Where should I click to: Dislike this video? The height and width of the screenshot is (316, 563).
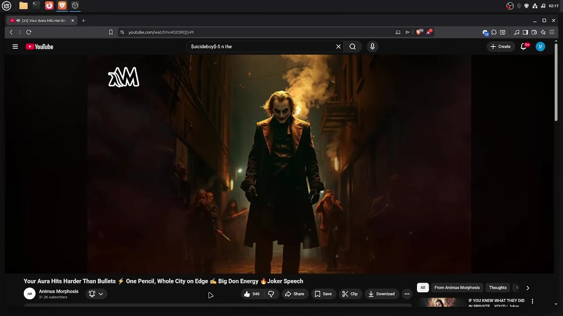click(271, 294)
